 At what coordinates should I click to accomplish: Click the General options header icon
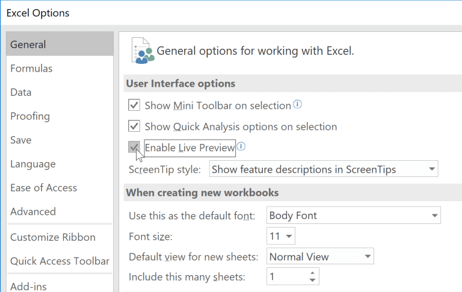tap(142, 51)
